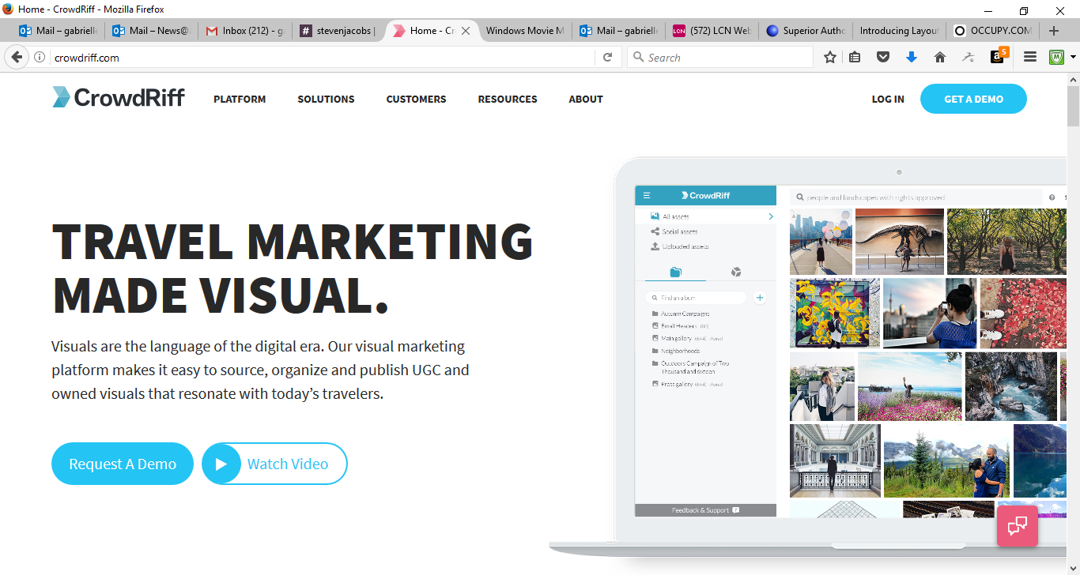Select the cube tab icon in mockup

pos(736,272)
